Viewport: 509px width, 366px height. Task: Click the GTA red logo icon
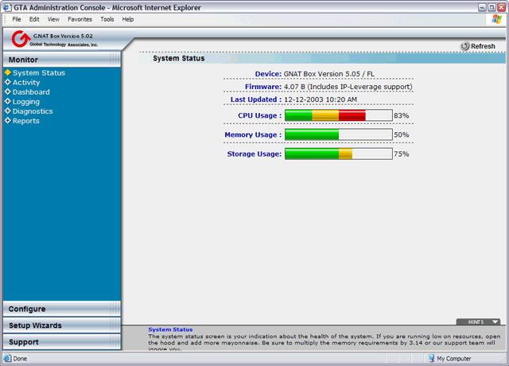point(20,39)
